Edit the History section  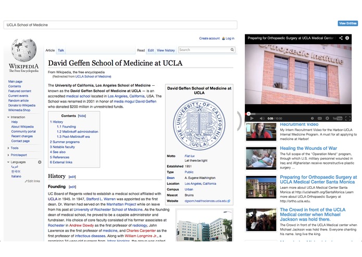pyautogui.click(x=72, y=177)
